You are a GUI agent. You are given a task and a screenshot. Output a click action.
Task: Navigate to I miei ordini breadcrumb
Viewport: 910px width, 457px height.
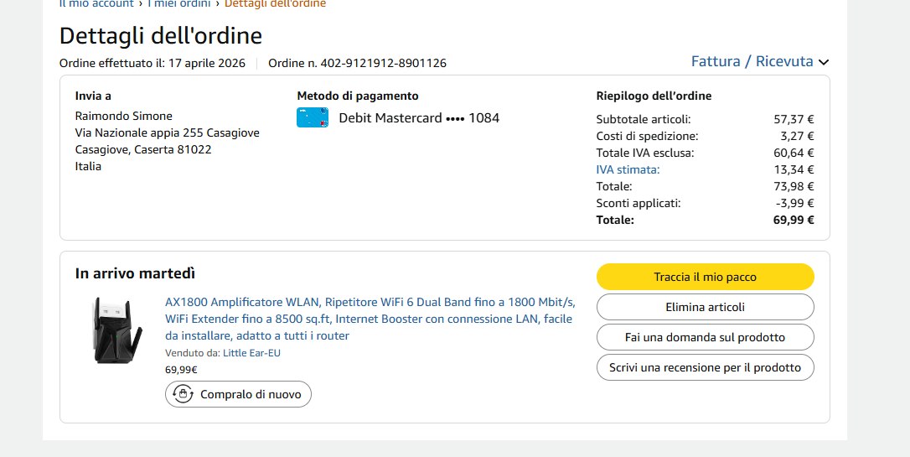tap(179, 3)
